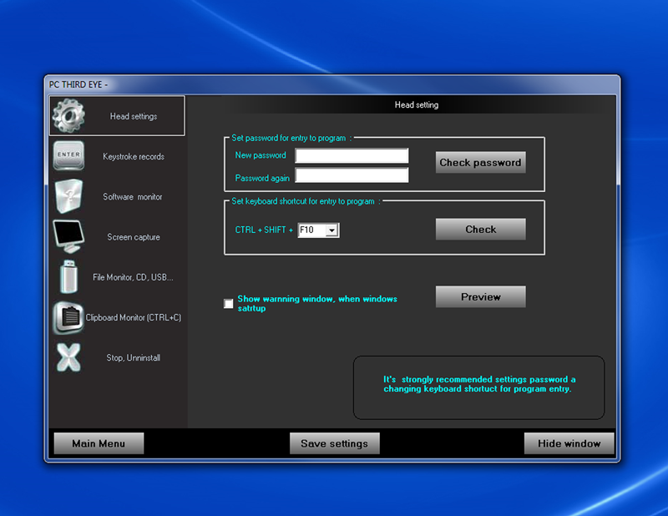The image size is (668, 516).
Task: Open the Head settings section
Action: 117,116
